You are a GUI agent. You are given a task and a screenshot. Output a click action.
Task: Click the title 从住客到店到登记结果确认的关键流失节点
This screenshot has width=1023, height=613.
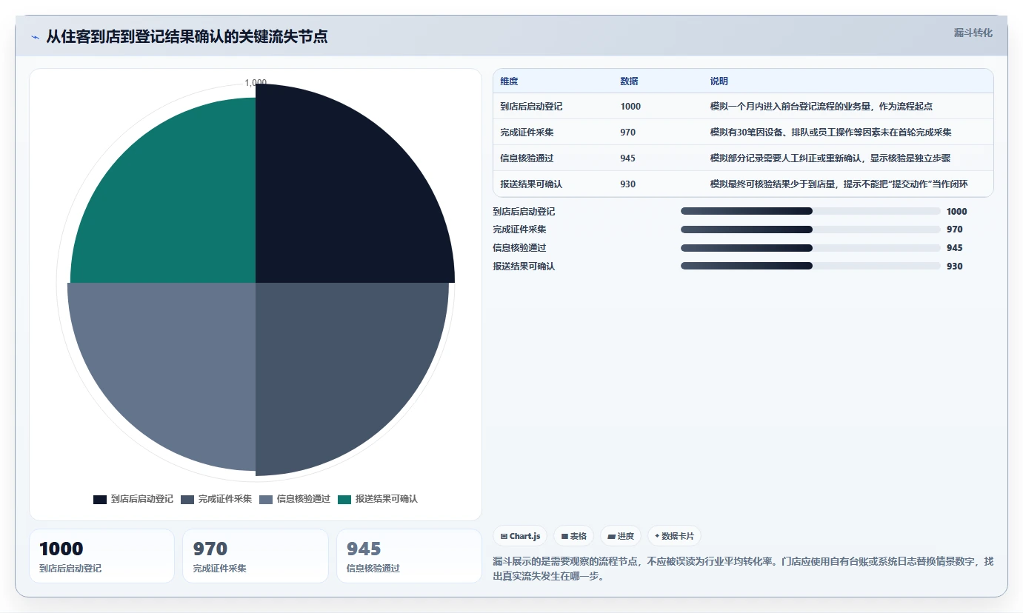(x=187, y=36)
